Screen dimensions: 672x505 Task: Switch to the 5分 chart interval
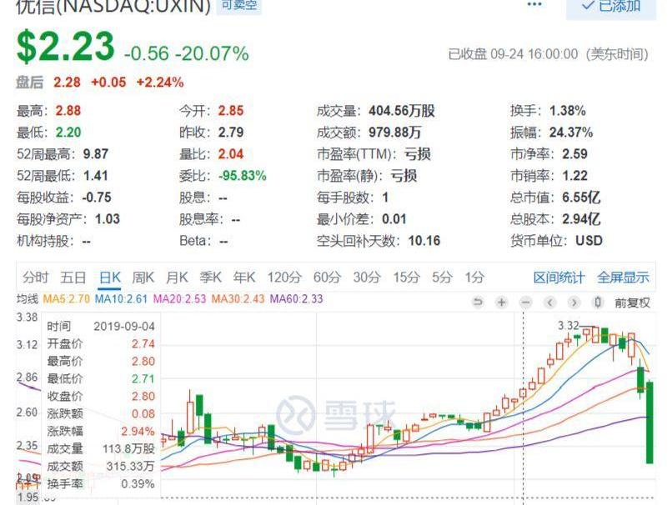point(442,277)
